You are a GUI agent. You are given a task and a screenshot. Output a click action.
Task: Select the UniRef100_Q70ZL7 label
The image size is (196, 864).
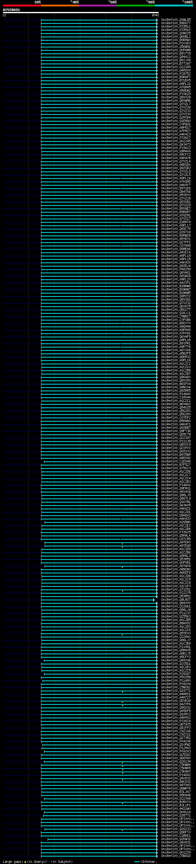pos(176,104)
